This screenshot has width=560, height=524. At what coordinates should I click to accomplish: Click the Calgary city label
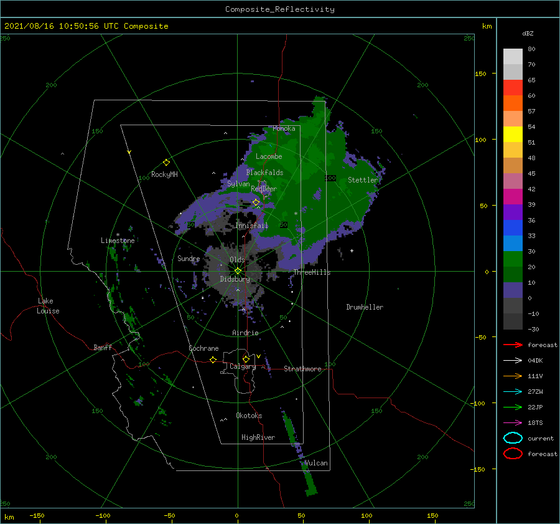(x=243, y=366)
